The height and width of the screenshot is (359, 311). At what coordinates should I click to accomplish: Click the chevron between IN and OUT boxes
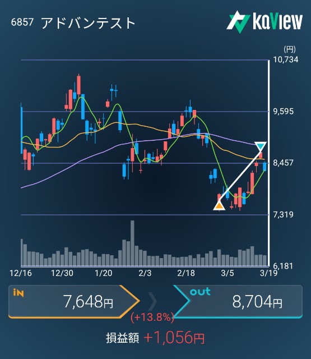tap(153, 301)
